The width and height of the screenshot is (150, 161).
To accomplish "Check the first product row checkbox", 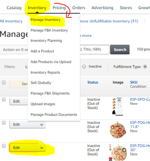I will 4,99.
